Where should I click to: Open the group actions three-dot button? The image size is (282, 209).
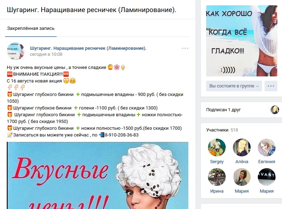coord(271,86)
